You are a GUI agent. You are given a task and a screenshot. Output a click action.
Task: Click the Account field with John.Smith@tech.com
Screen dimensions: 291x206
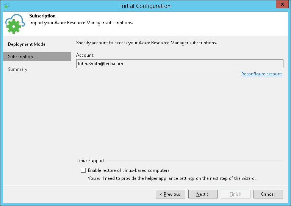[x=180, y=64]
